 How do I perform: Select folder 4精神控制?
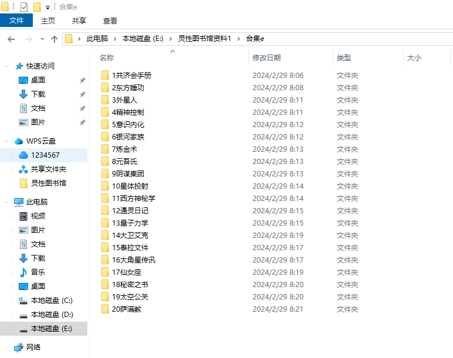click(x=128, y=112)
